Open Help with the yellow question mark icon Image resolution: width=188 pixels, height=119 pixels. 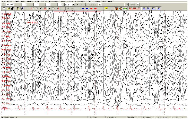point(18,8)
